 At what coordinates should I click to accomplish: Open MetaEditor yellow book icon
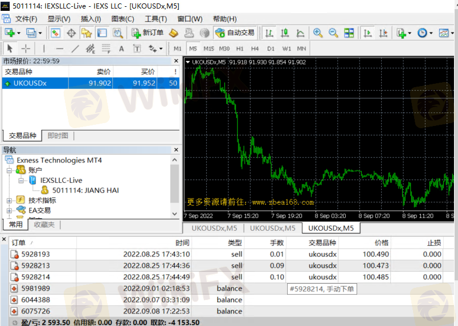point(174,33)
